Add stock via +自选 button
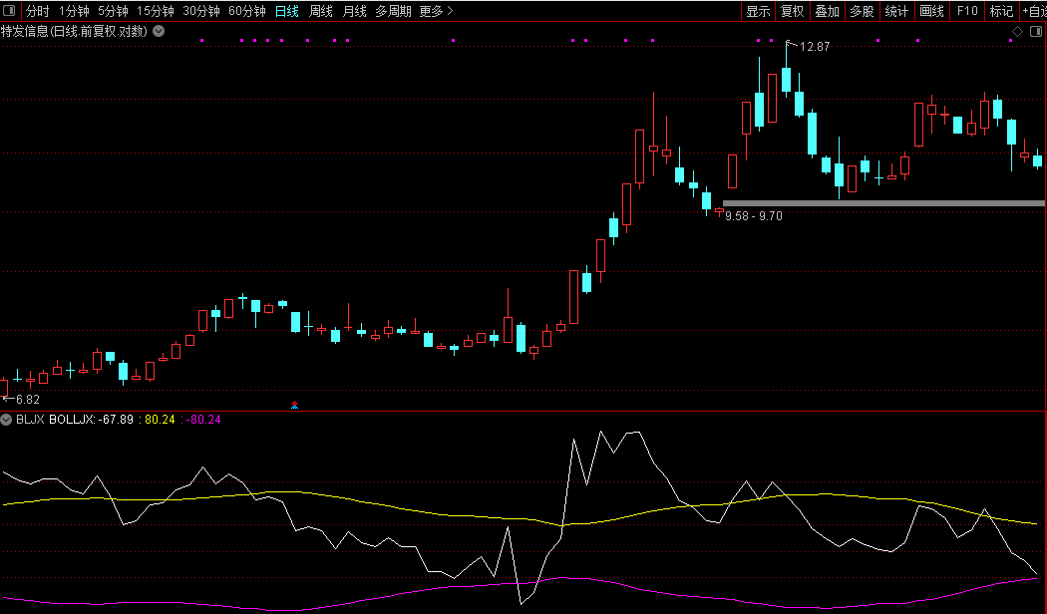Screen dimensions: 1047x614 point(1034,11)
